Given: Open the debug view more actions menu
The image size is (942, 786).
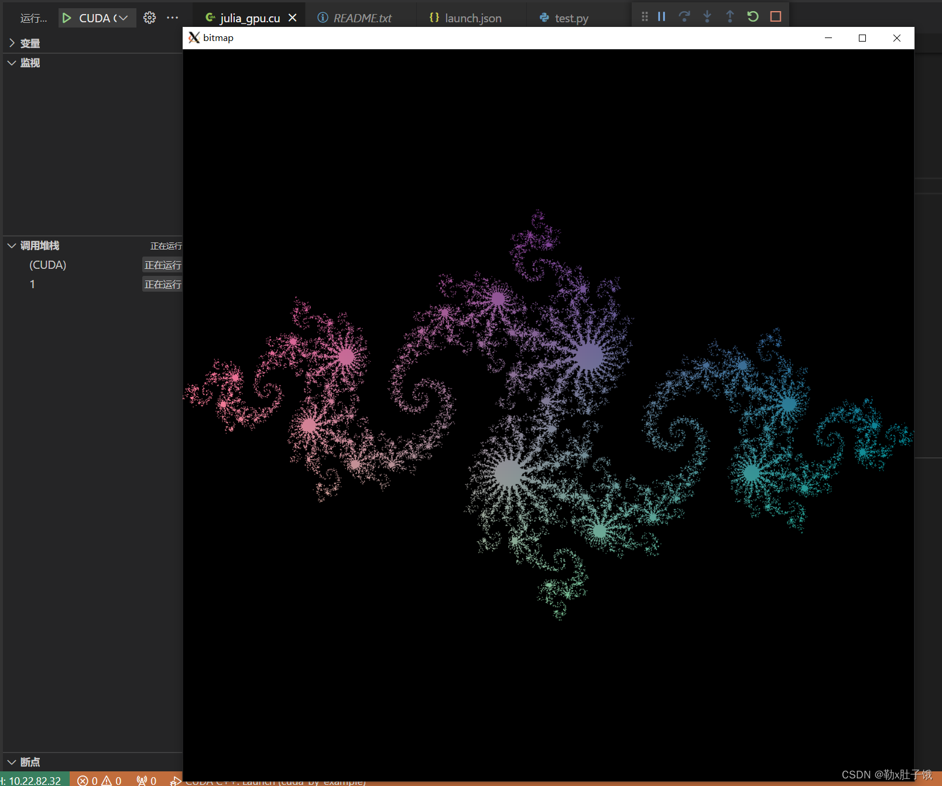Looking at the screenshot, I should (172, 18).
